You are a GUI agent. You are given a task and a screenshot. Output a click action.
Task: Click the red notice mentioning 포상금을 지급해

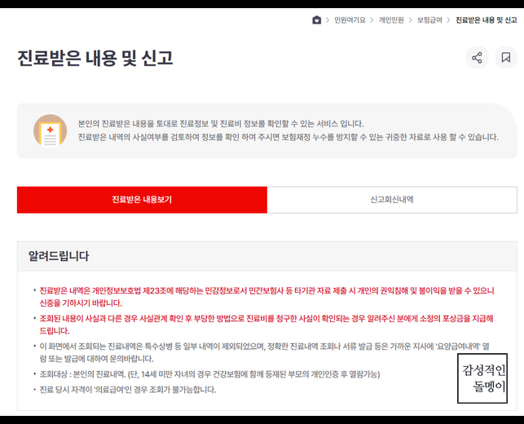[x=266, y=325]
